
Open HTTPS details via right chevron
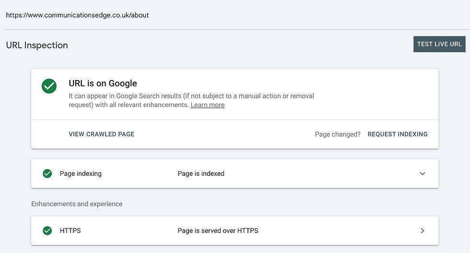click(x=423, y=230)
